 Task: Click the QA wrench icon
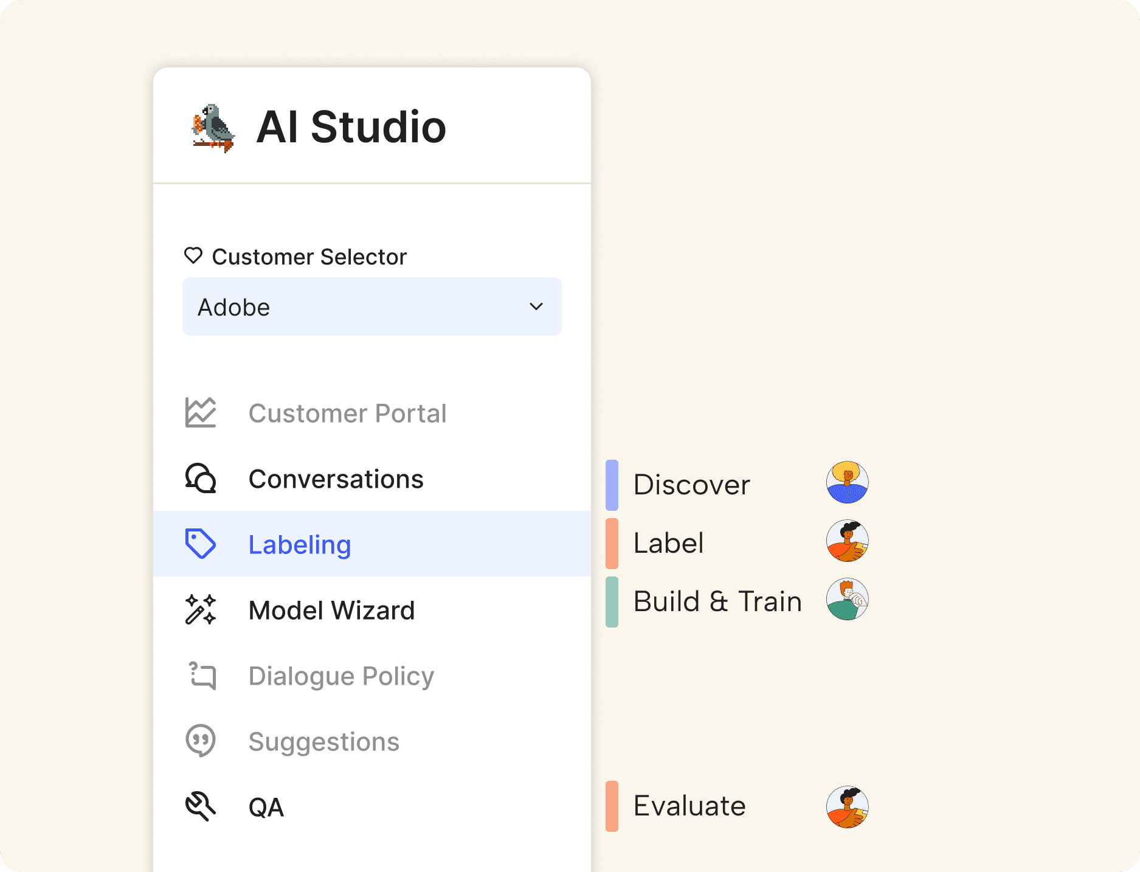pos(201,807)
